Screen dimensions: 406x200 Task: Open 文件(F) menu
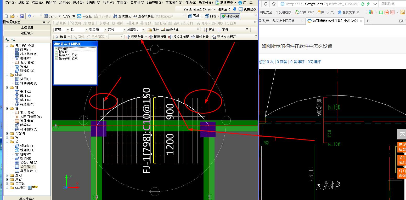point(10,3)
